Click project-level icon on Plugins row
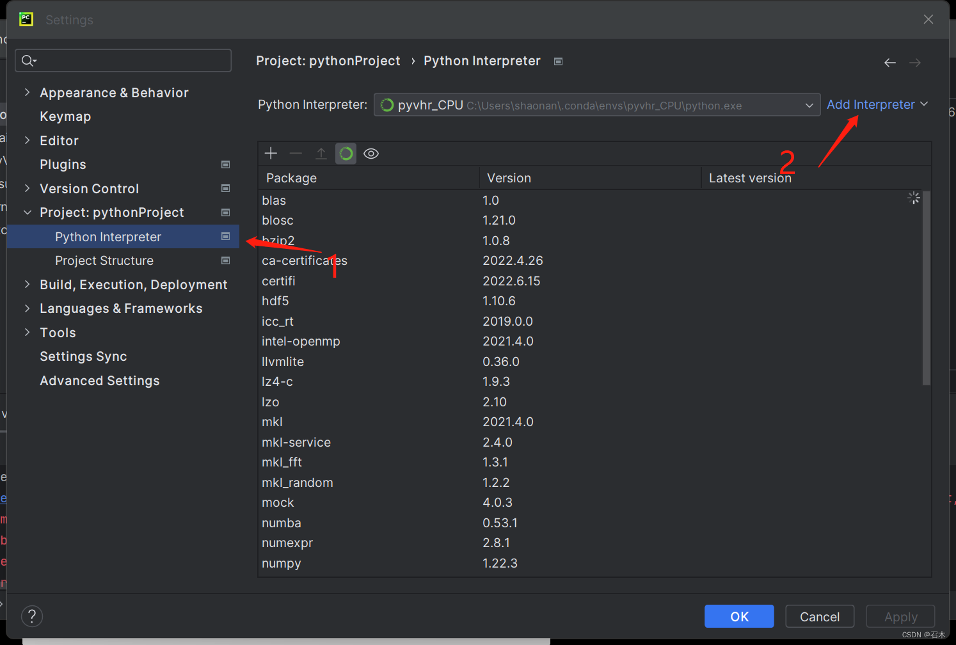 click(225, 164)
